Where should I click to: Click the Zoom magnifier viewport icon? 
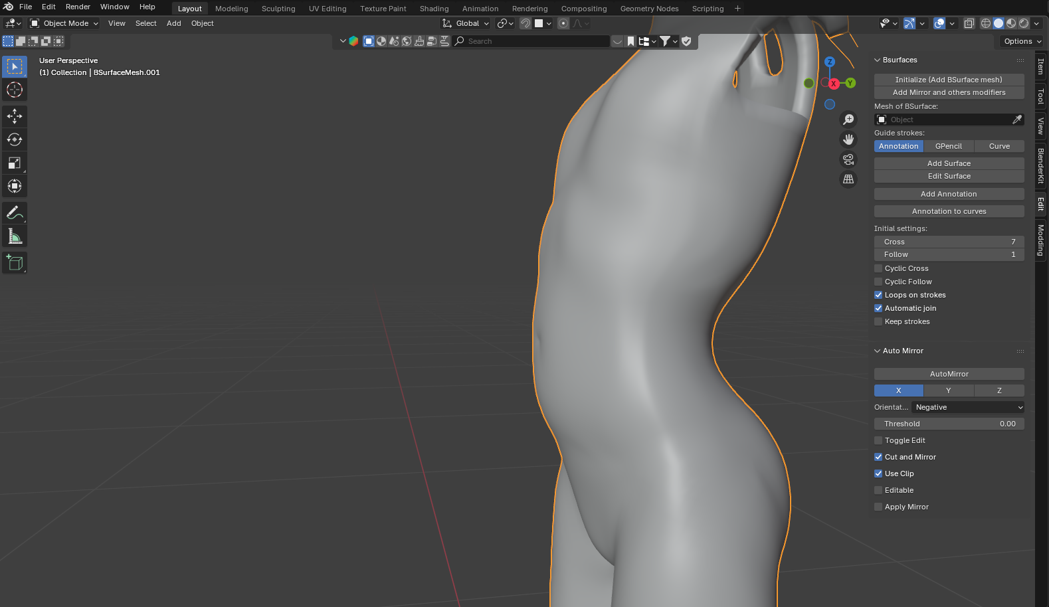coord(848,120)
